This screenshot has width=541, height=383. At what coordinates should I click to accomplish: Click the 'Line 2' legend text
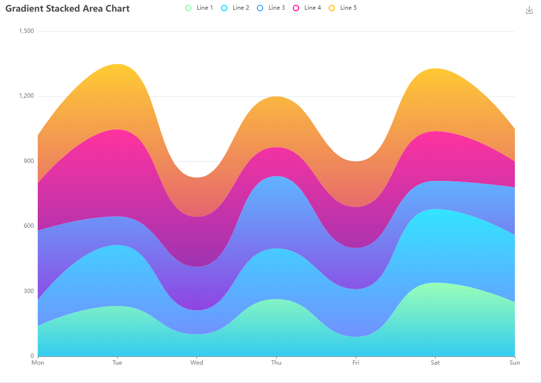[x=240, y=8]
